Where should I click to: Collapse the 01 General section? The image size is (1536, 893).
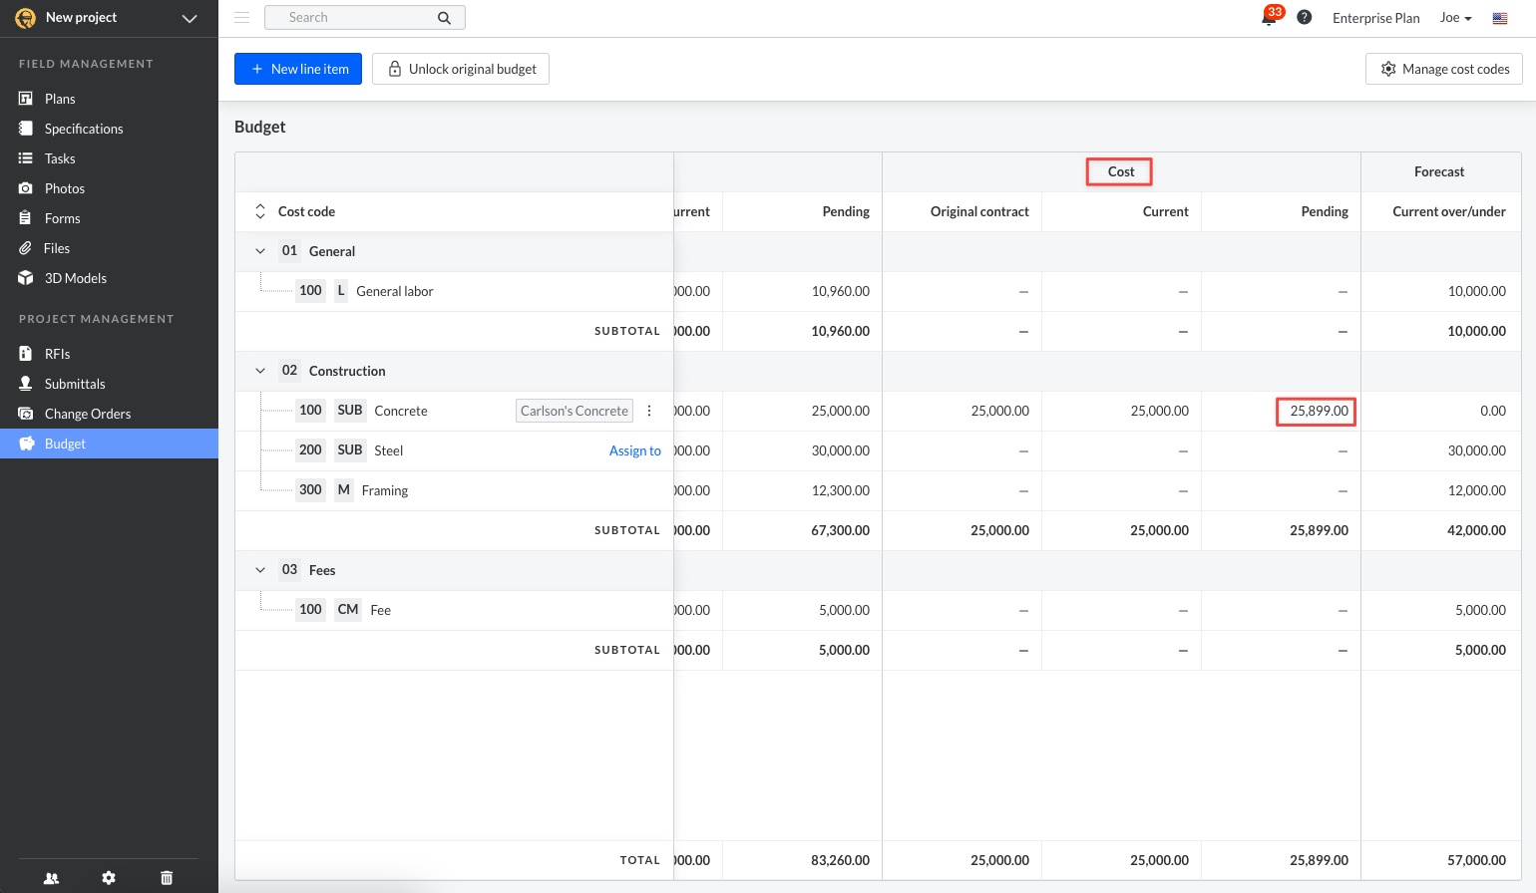click(260, 251)
